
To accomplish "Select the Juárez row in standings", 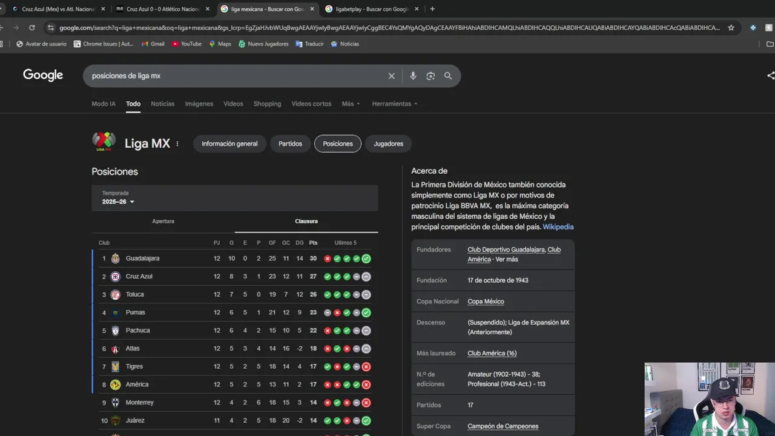I will tap(235, 421).
